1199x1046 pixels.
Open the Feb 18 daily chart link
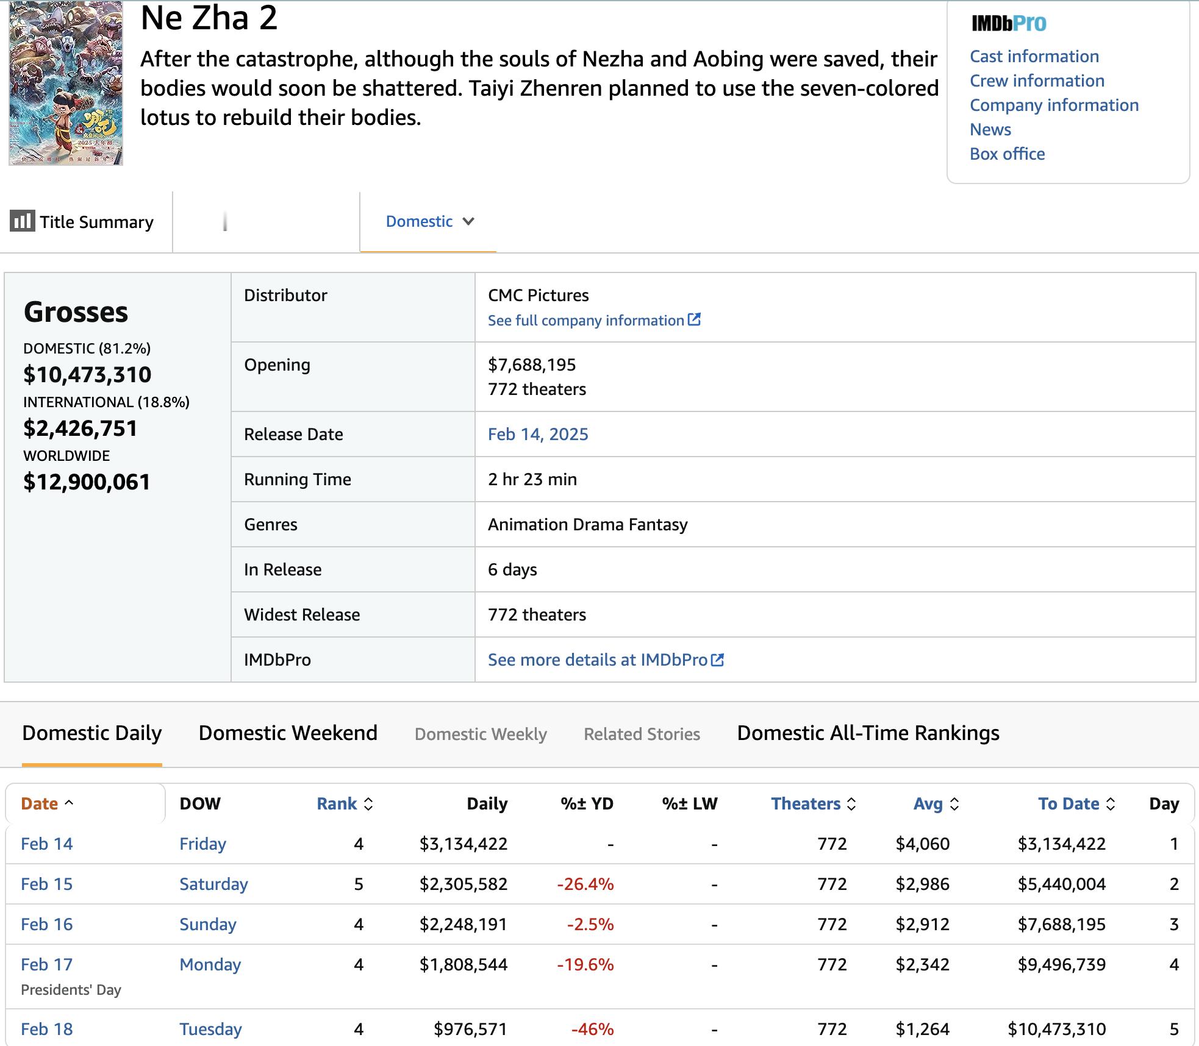coord(46,1029)
